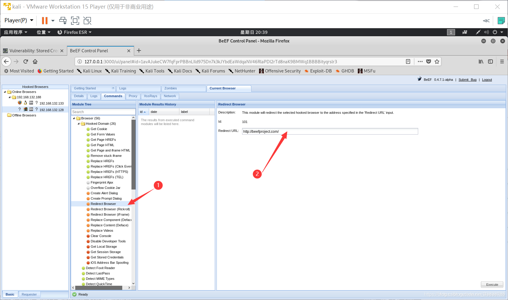The width and height of the screenshot is (508, 300).
Task: Close the Vulnerability Stored Cross tab
Action: (62, 51)
